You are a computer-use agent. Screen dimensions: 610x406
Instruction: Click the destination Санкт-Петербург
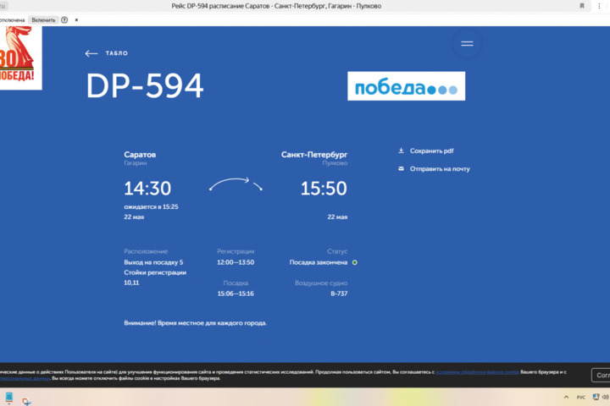coord(314,154)
